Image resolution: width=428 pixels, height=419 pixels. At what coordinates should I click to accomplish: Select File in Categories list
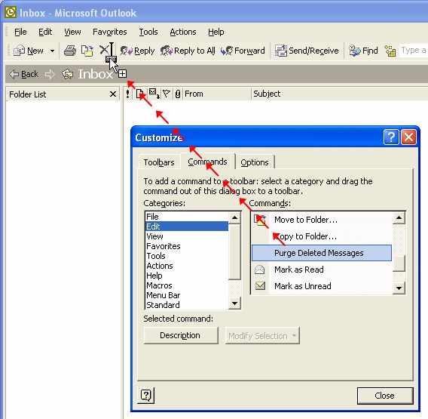[187, 217]
